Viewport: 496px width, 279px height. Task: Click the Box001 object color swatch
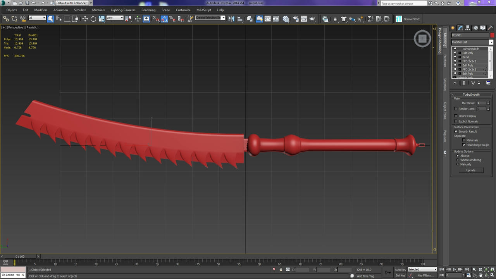[492, 35]
